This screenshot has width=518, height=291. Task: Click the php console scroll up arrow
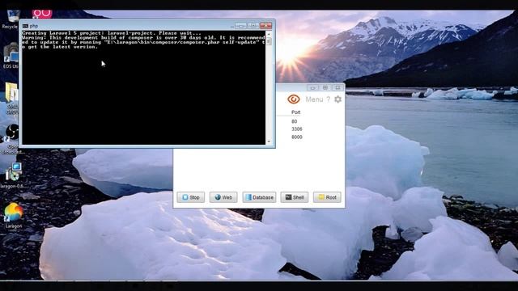click(269, 33)
